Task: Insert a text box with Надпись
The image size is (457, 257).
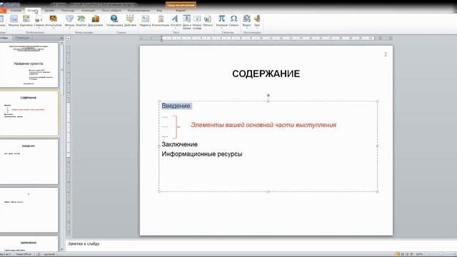Action: click(145, 21)
